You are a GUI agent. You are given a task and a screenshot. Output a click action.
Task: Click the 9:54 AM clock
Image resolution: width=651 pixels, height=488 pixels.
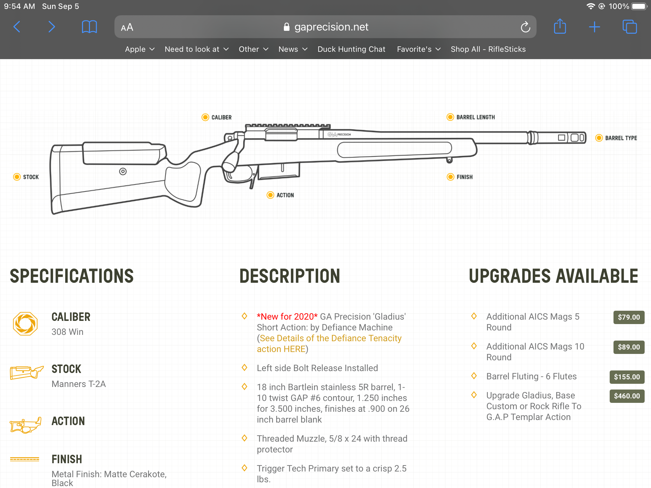19,6
